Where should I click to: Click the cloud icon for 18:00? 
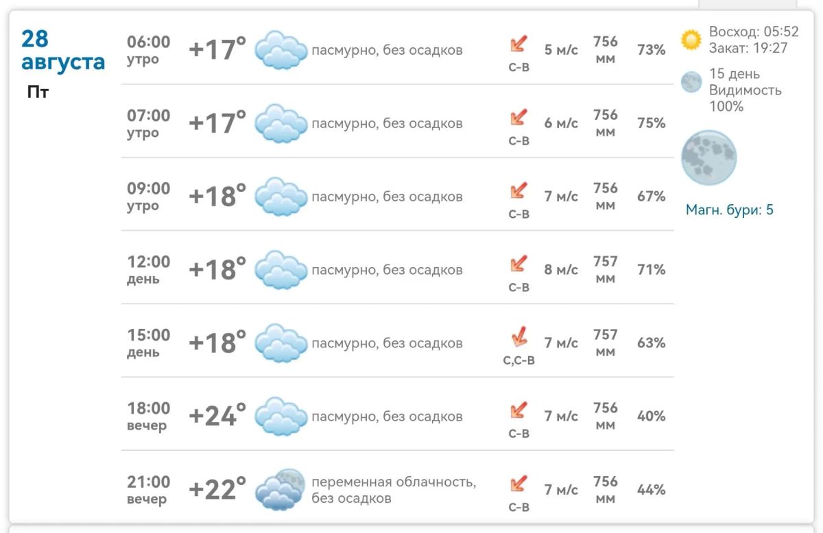281,417
